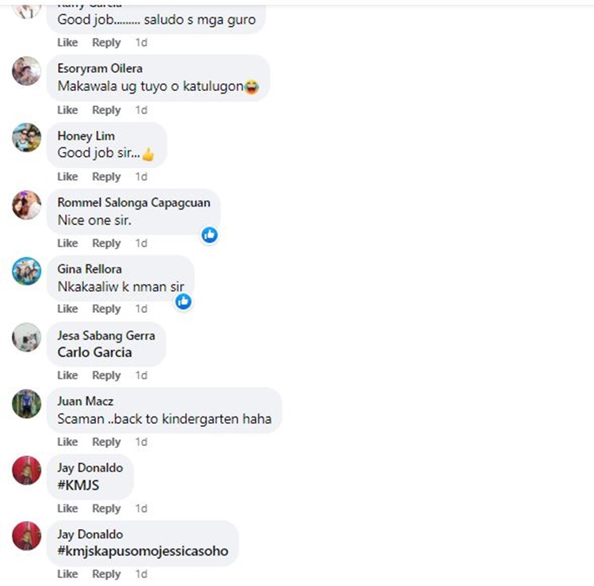
Task: Open the #KMJS hashtag
Action: [x=78, y=485]
